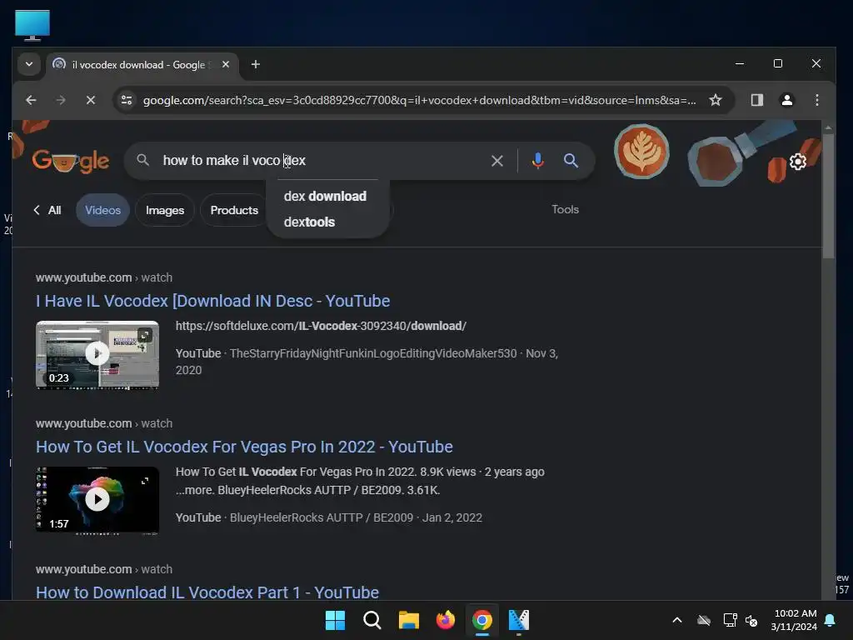Show hidden system tray icons
Screen dimensions: 853x640
click(x=677, y=620)
